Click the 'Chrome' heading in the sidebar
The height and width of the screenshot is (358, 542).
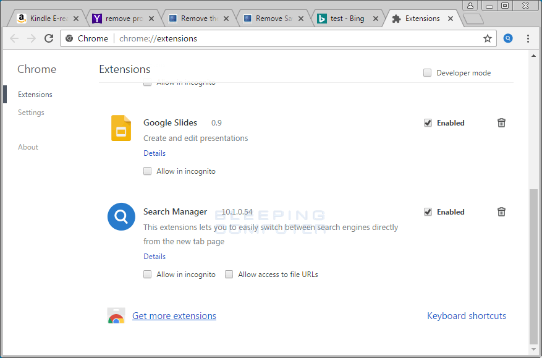(x=37, y=69)
